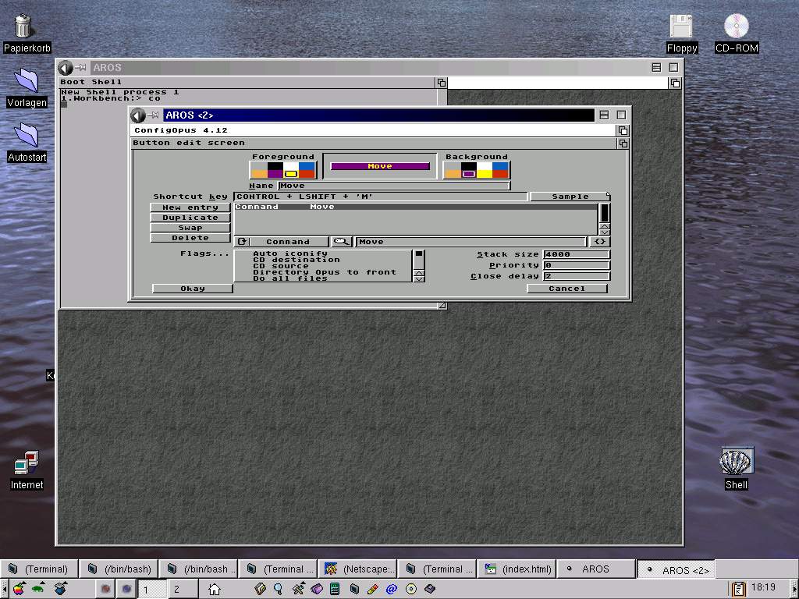
Task: Click the magnifying glass command search icon
Action: click(342, 242)
